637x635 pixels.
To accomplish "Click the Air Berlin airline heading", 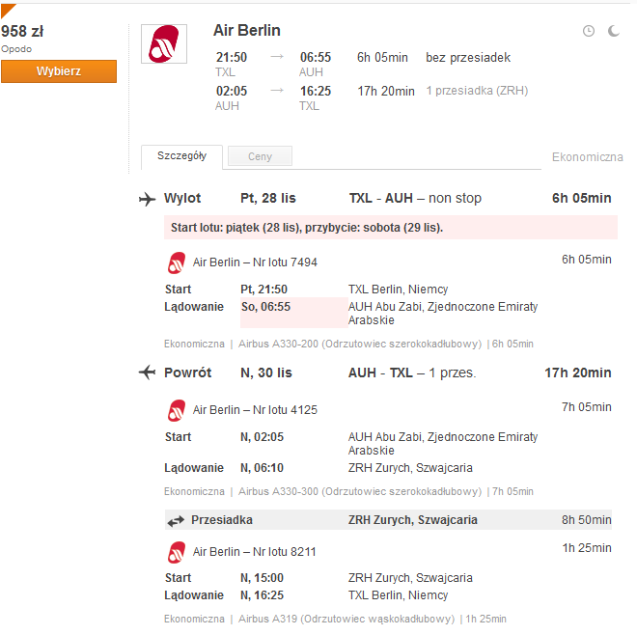I will pos(247,31).
